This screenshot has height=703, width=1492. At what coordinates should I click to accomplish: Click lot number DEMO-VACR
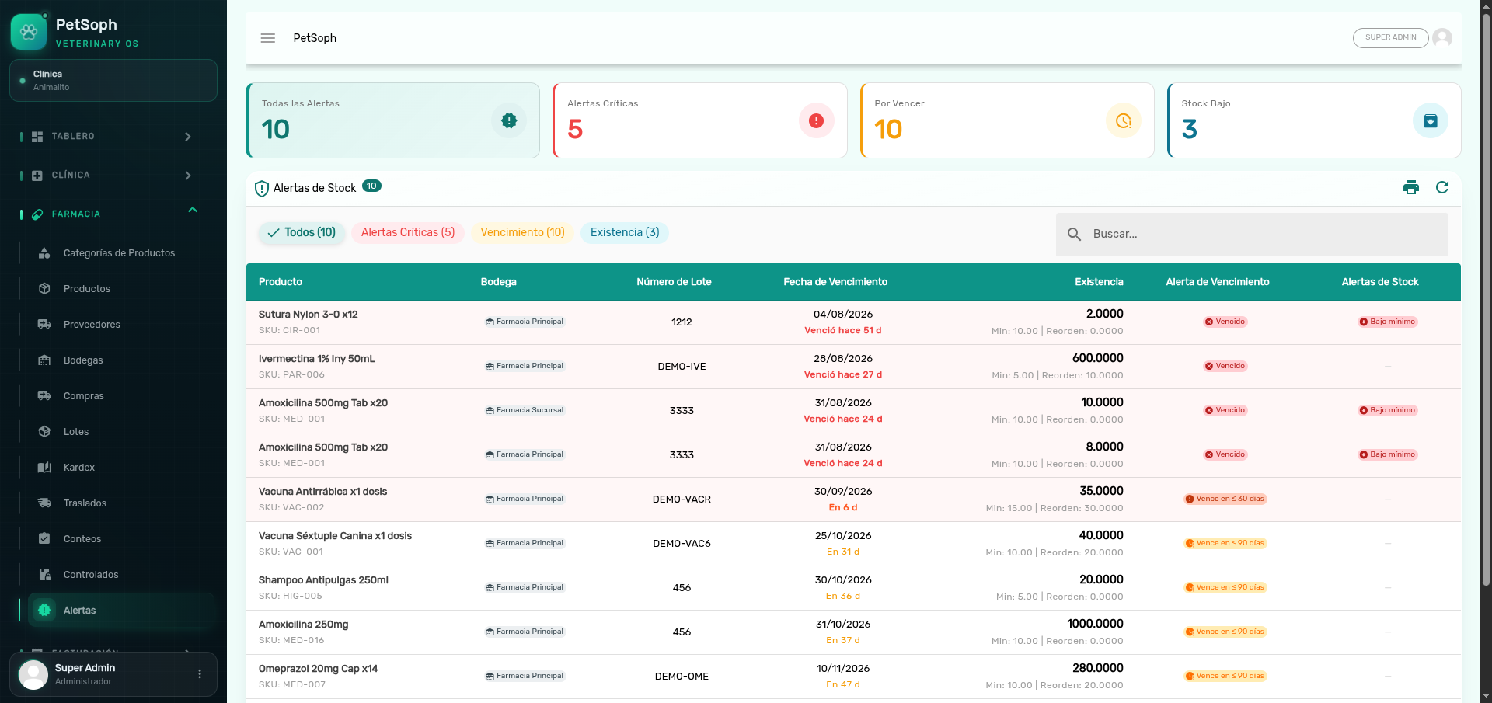[682, 499]
